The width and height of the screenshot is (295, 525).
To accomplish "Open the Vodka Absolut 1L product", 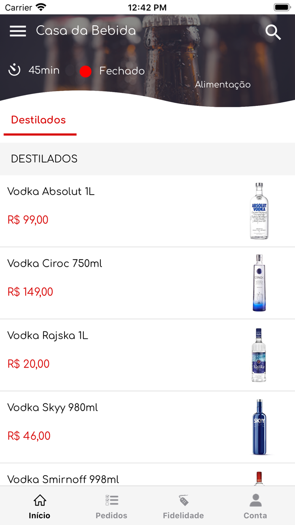I will [x=51, y=191].
